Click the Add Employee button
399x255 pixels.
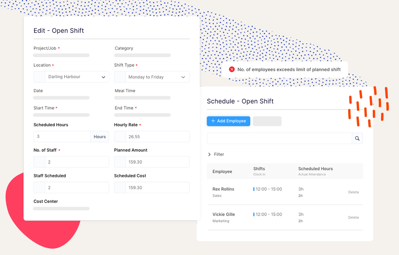[229, 121]
